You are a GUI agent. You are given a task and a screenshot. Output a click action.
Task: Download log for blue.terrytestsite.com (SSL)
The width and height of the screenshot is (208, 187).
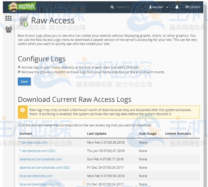[40, 184]
